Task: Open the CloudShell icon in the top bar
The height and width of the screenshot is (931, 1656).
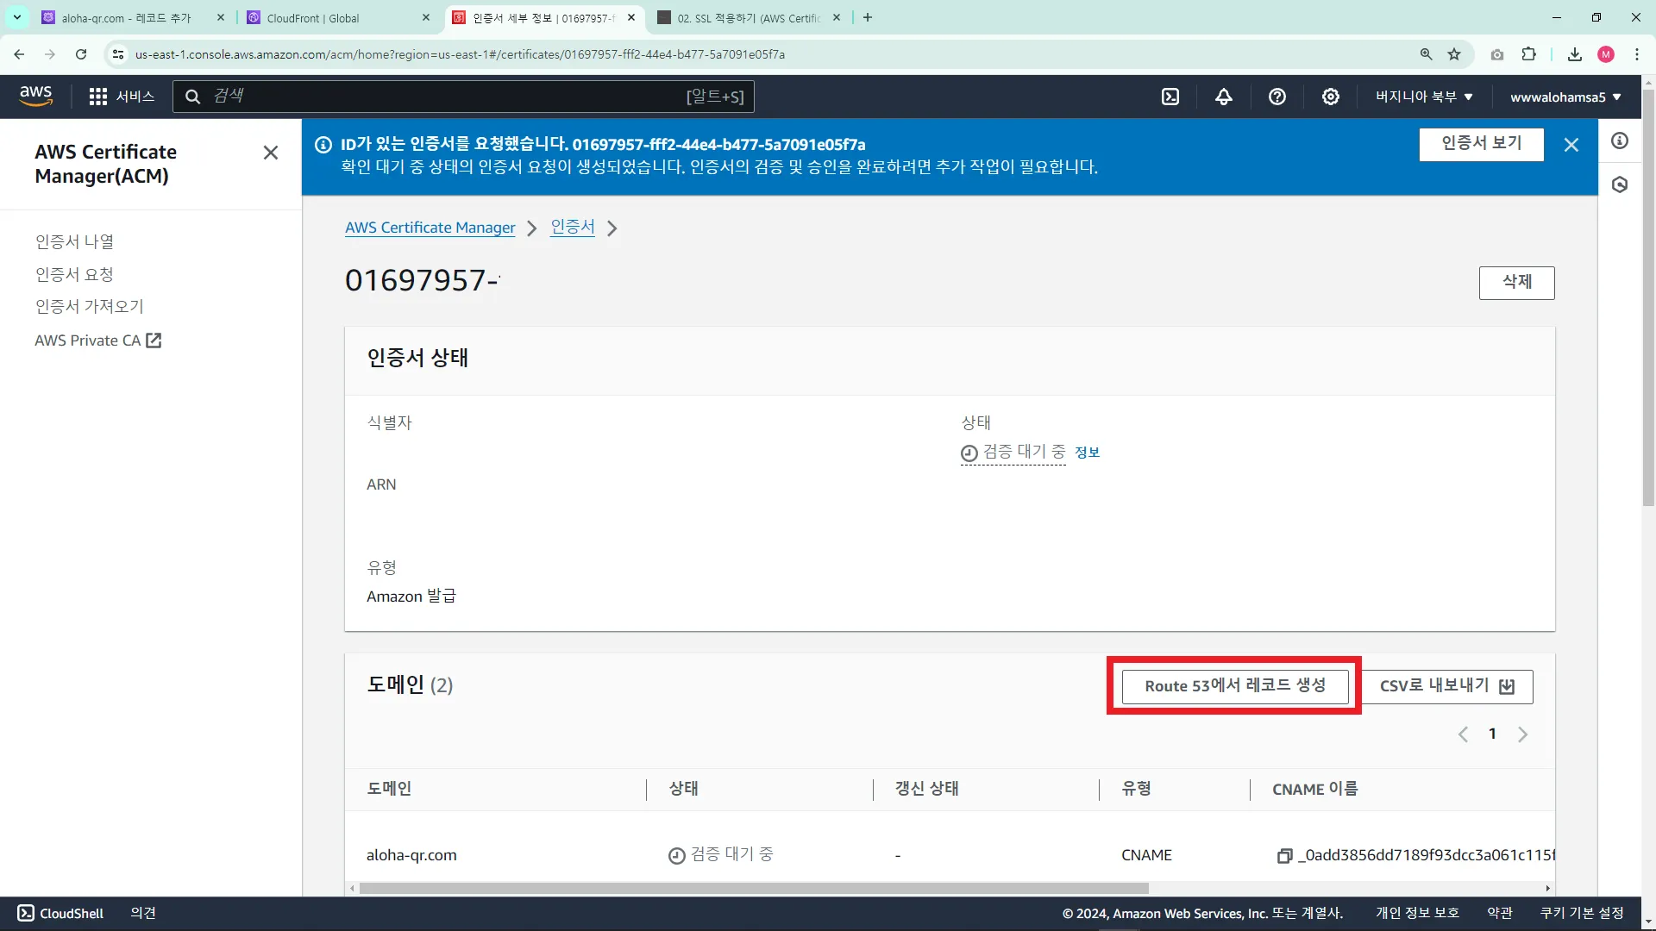Action: (1170, 97)
